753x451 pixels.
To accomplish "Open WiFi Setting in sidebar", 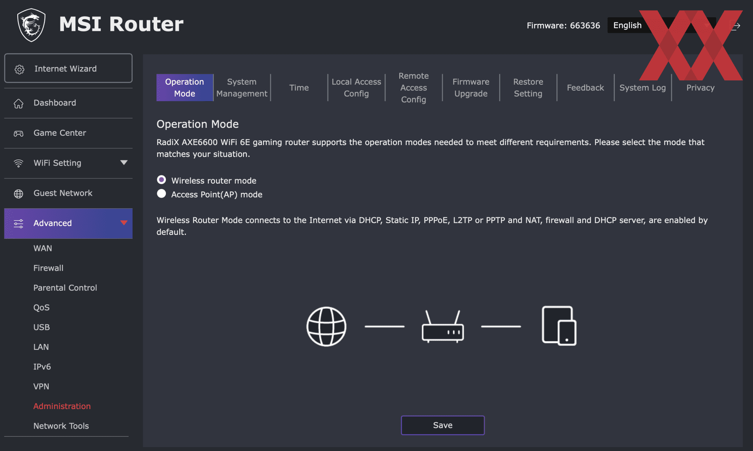I will point(68,163).
